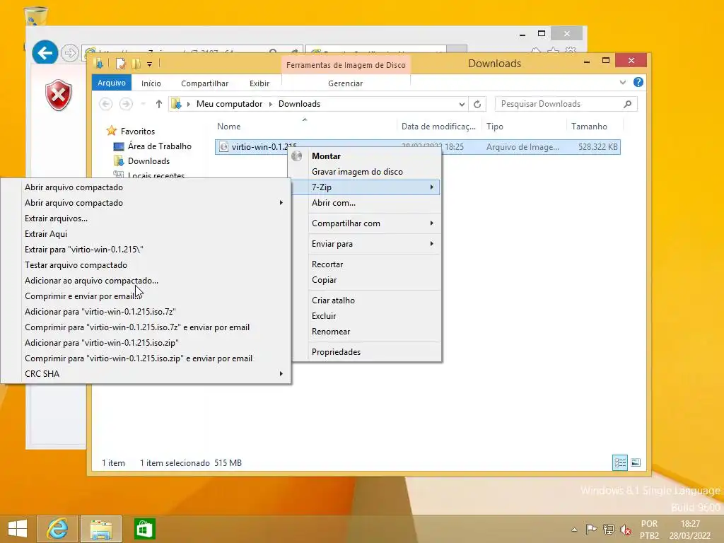
Task: Expand the ribbon with the chevron
Action: [x=622, y=82]
